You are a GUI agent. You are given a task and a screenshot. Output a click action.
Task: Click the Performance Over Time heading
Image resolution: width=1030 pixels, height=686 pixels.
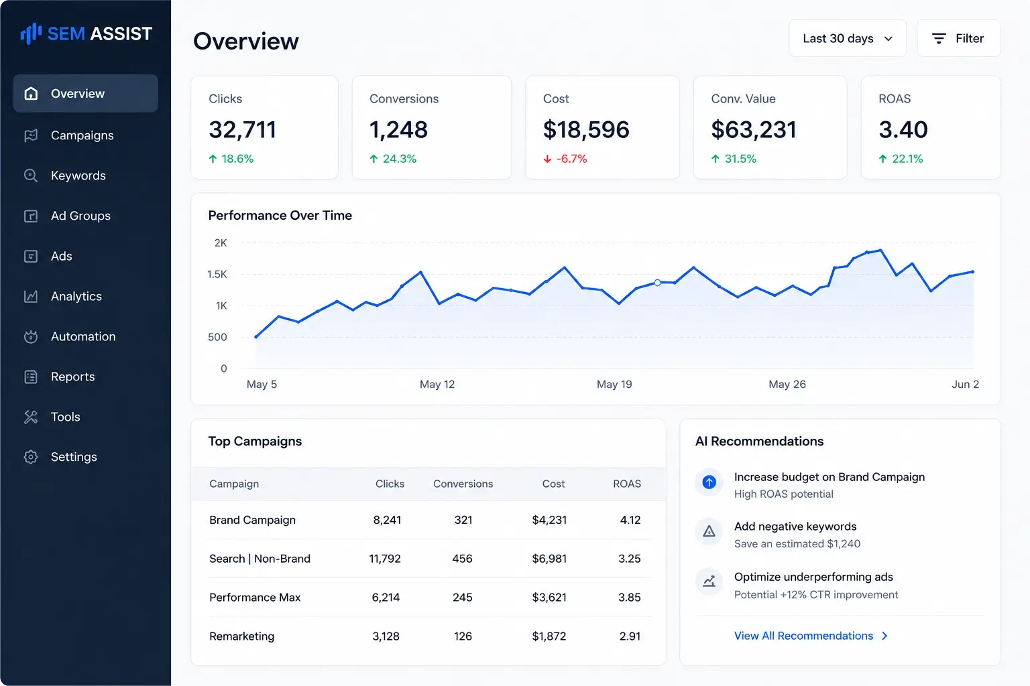tap(280, 215)
